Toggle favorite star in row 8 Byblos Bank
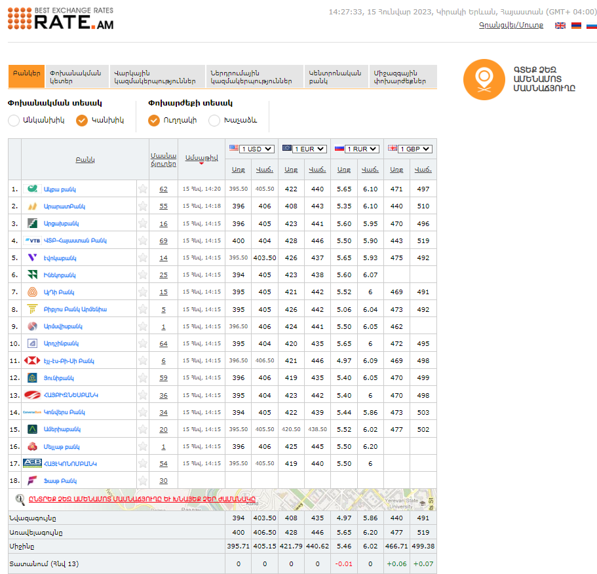Image resolution: width=597 pixels, height=574 pixels. click(x=143, y=309)
